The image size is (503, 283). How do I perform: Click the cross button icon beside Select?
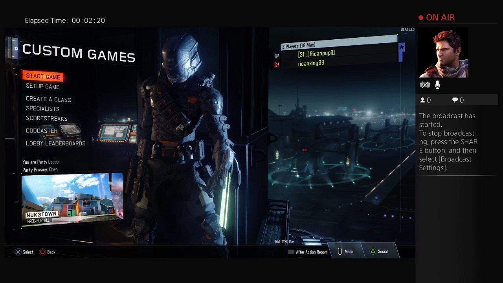(x=18, y=252)
